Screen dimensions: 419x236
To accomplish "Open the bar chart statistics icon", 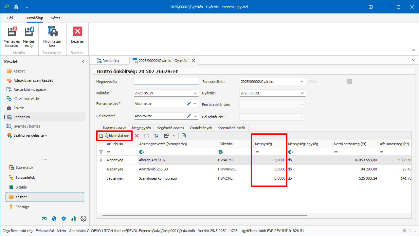I will (x=73, y=219).
